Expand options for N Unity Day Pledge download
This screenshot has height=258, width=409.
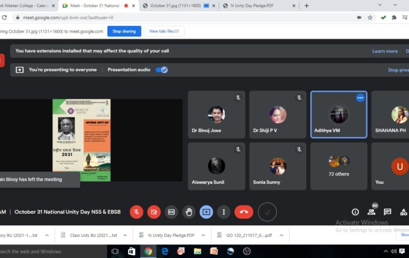click(x=203, y=235)
